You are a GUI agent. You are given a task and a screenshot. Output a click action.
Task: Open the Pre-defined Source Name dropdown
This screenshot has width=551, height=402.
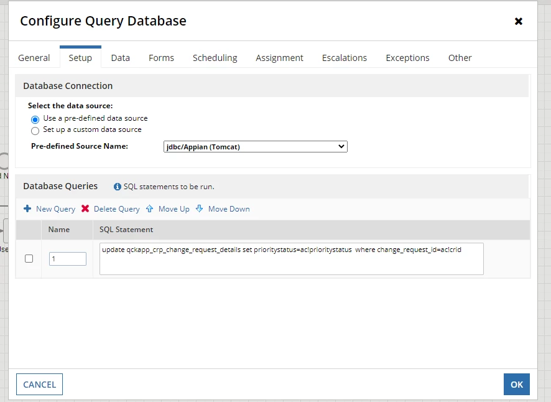[x=256, y=147]
